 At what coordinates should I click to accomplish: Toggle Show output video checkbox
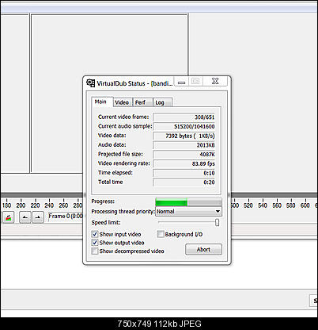tap(95, 243)
